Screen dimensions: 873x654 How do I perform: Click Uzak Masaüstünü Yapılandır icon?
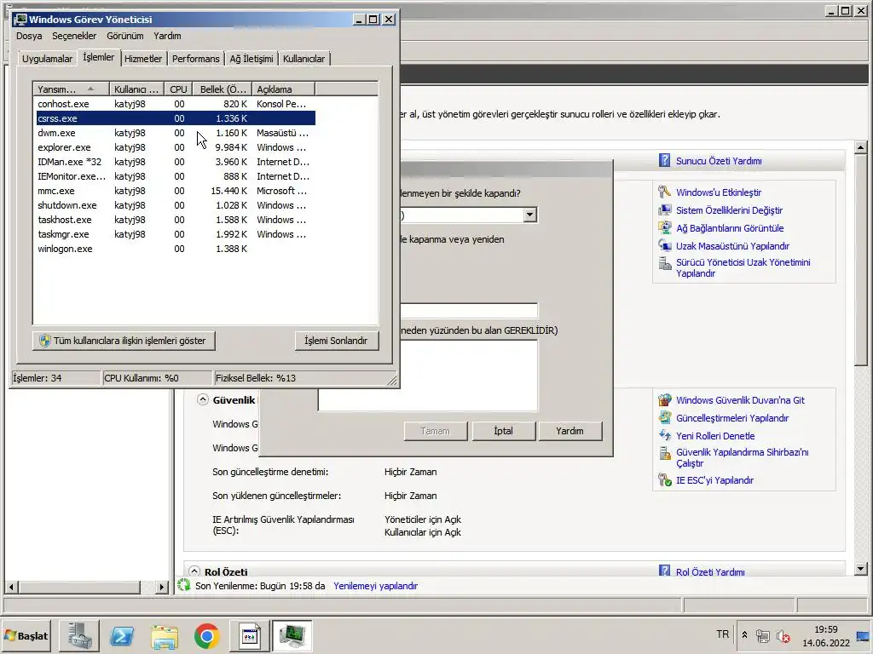coord(664,245)
